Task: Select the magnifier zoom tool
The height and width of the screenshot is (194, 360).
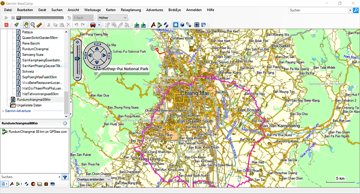Action: 33,25
